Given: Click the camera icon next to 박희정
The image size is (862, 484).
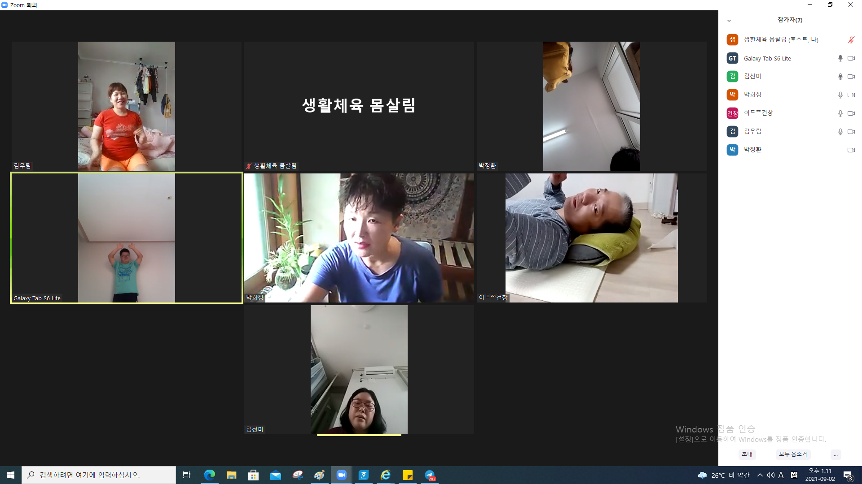Looking at the screenshot, I should click(x=851, y=95).
